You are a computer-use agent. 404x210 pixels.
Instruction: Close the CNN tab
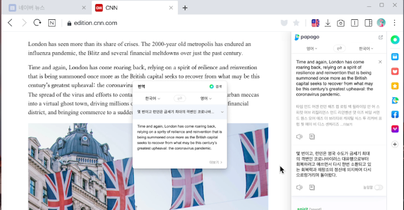pyautogui.click(x=171, y=8)
